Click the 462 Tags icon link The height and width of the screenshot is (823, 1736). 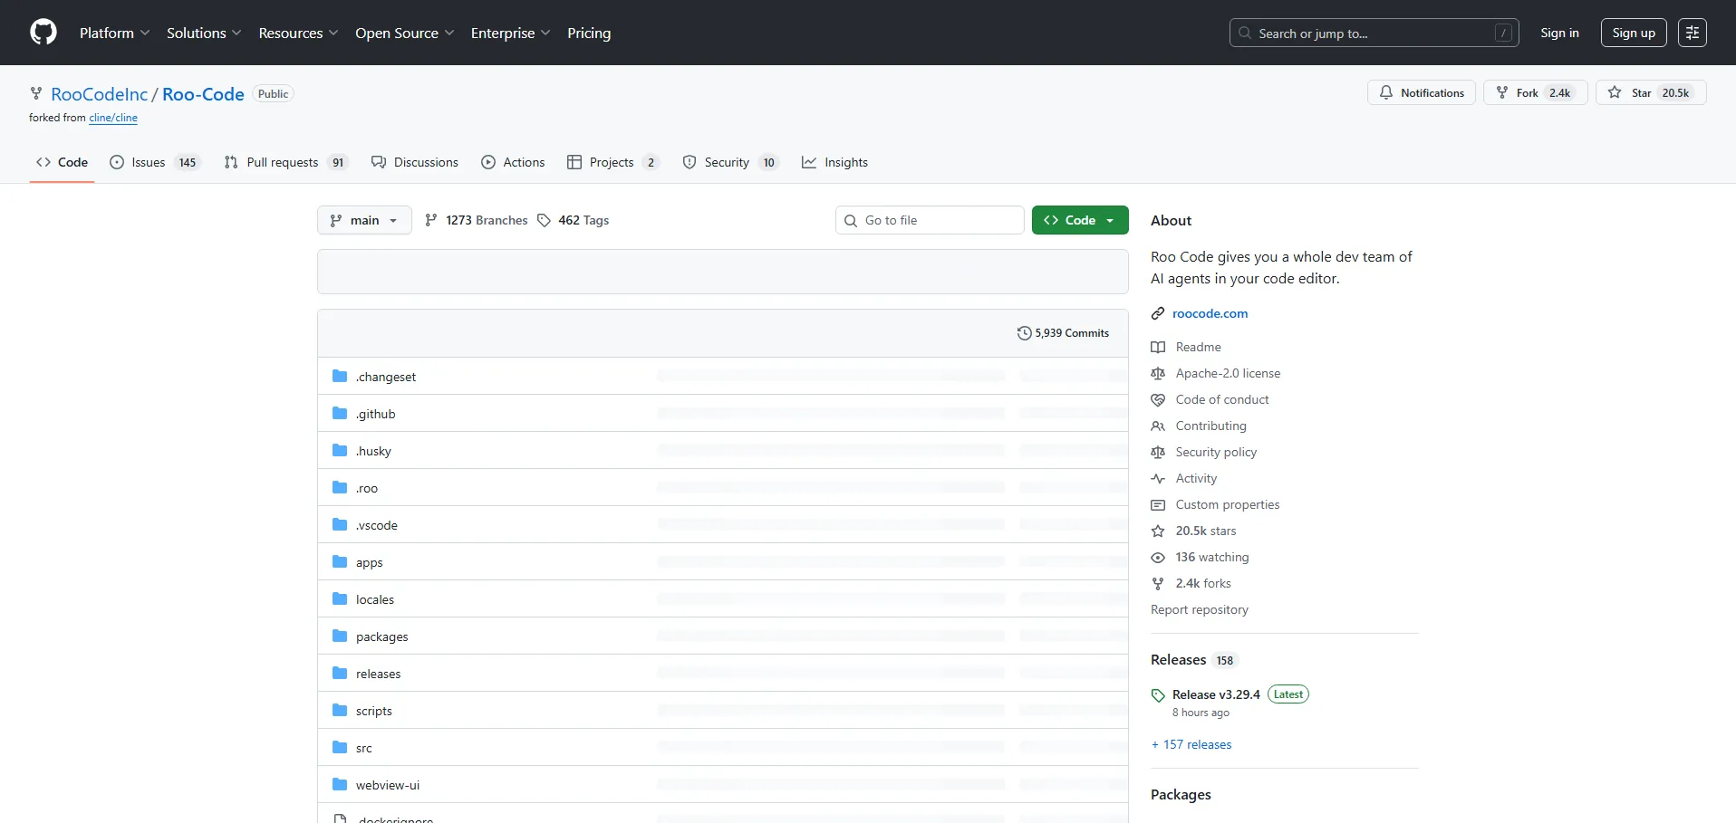click(x=544, y=220)
